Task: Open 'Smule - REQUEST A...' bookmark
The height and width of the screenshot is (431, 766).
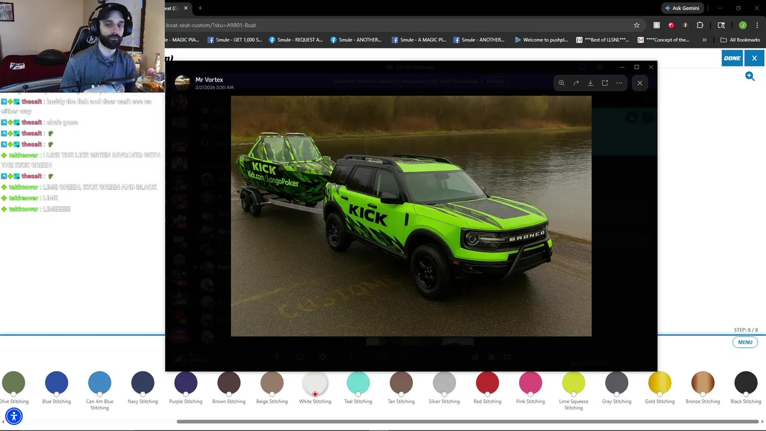Action: coord(296,40)
